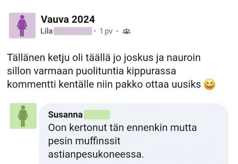Open the purple profile avatar of the post author

[22, 26]
